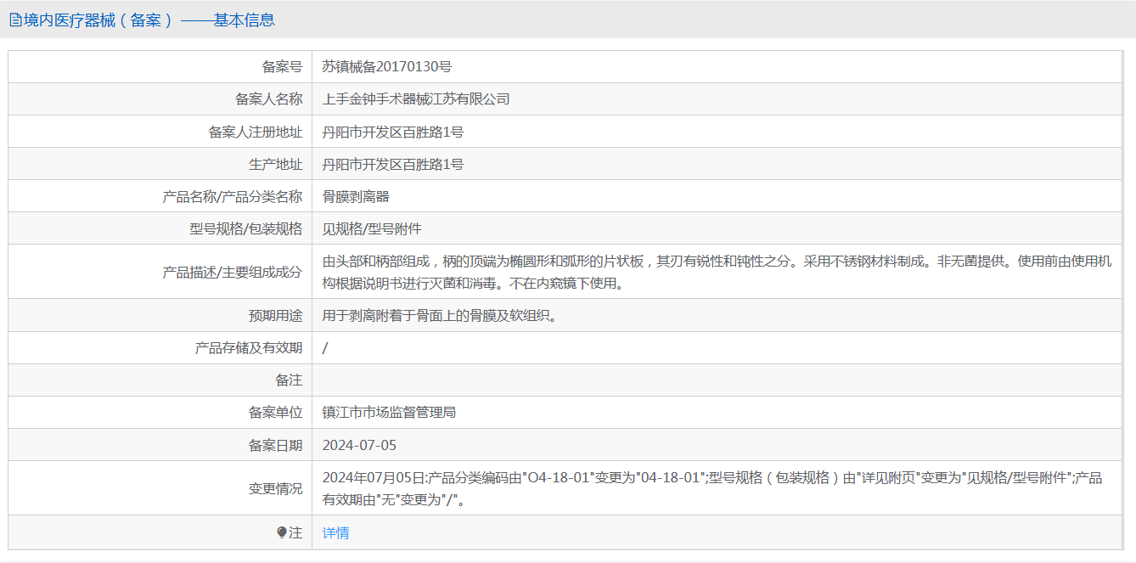This screenshot has height=563, width=1136.
Task: Click the 预期用途 label
Action: [275, 315]
